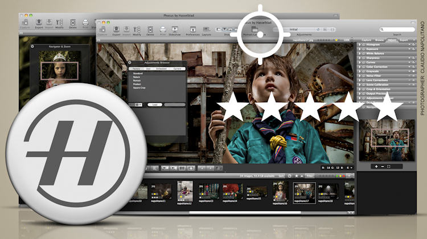Switch to the Browse tab

click(x=379, y=40)
